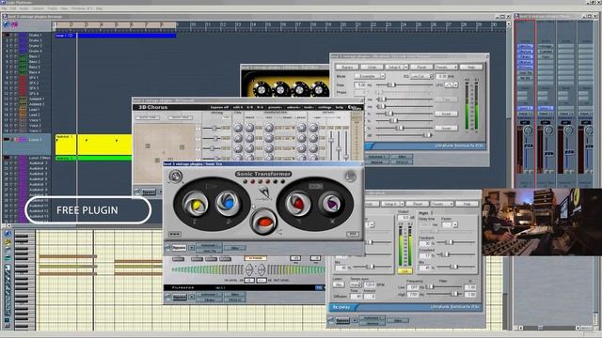Click the small silver dial at Sonic Transformer's top-left corner
The width and height of the screenshot is (602, 338).
click(176, 177)
